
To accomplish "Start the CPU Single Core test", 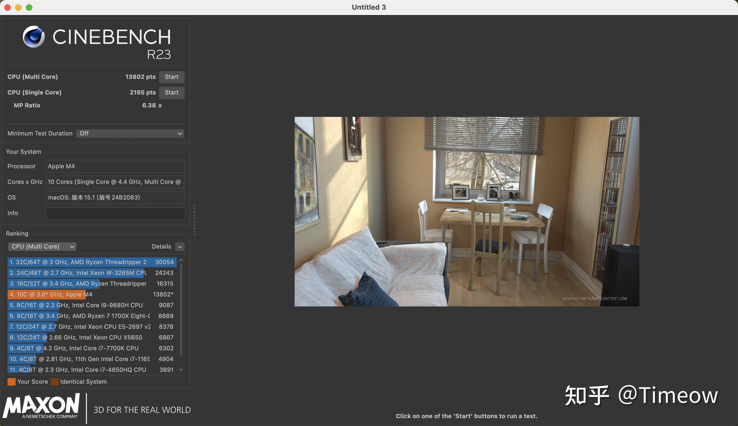I will [172, 92].
